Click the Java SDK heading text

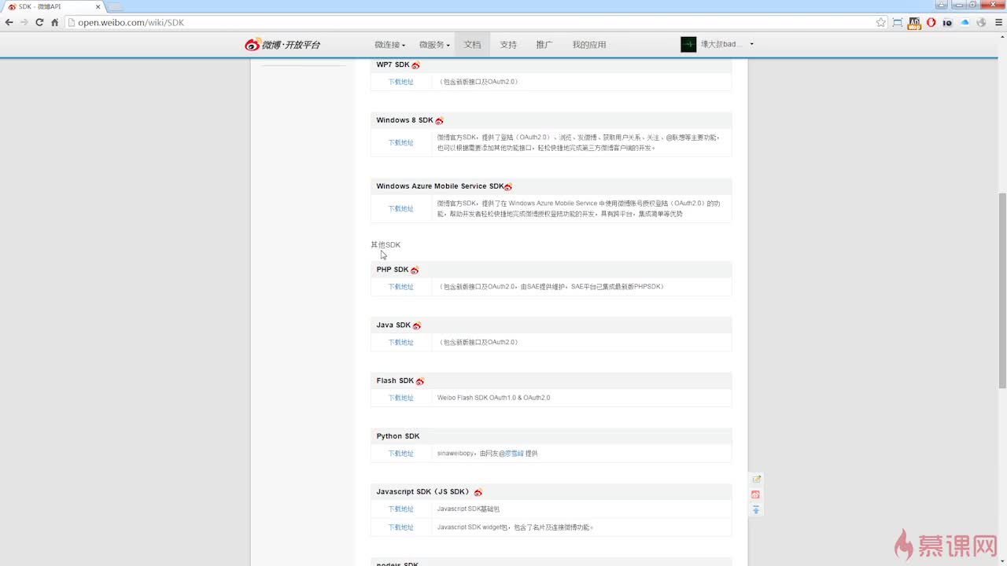[393, 325]
